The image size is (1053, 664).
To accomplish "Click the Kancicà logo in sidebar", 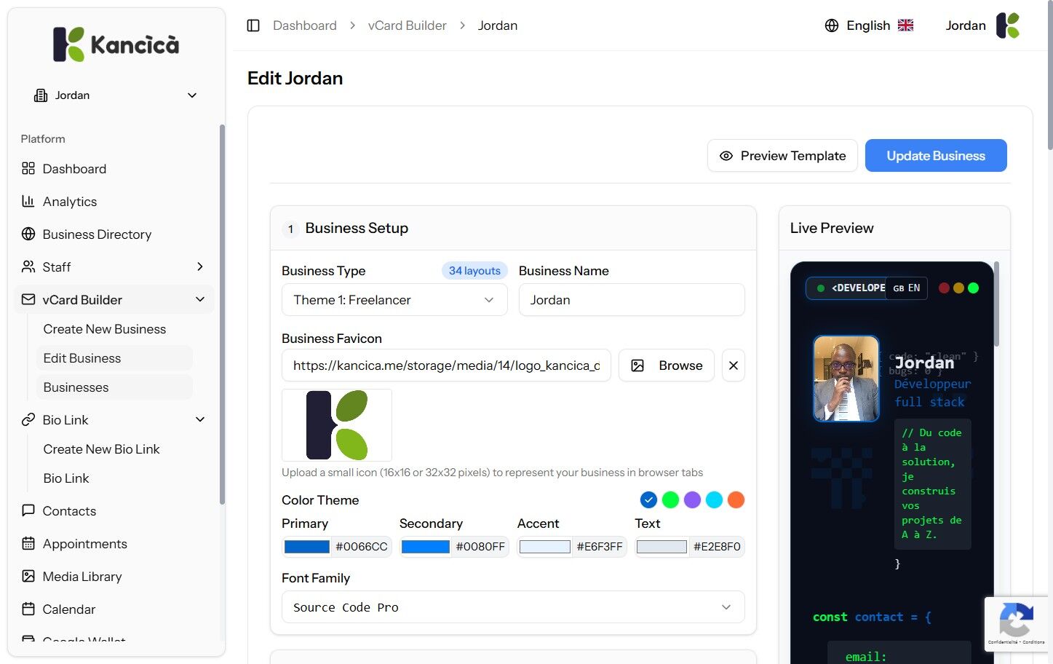I will 116,44.
